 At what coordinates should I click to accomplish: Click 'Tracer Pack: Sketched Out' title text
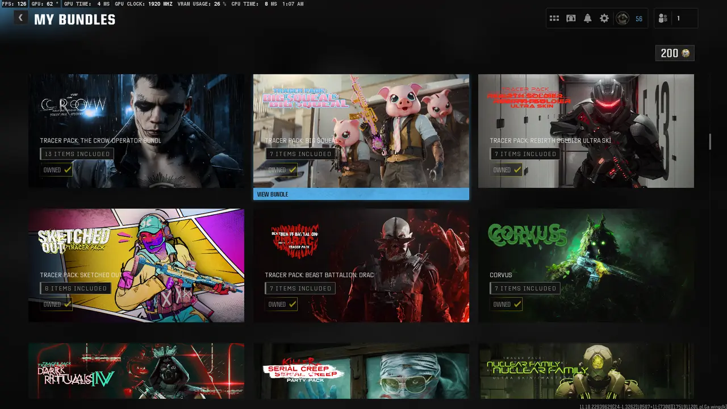(x=81, y=275)
